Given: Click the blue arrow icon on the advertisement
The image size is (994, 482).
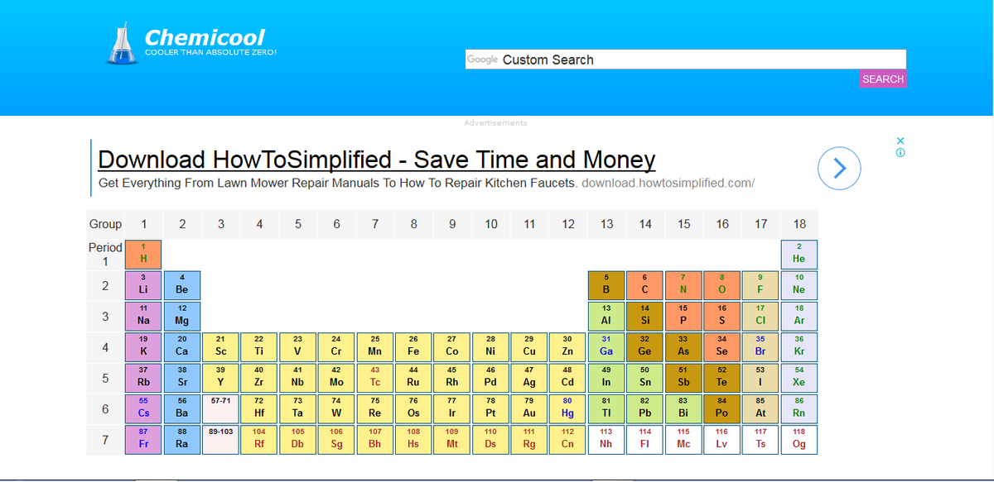Looking at the screenshot, I should [839, 168].
